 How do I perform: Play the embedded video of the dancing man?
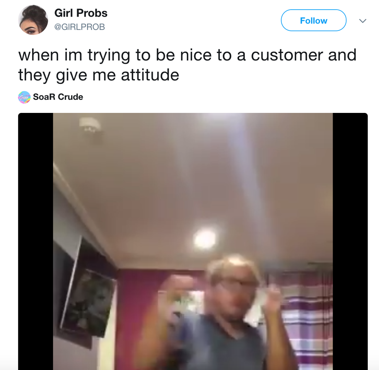193,241
